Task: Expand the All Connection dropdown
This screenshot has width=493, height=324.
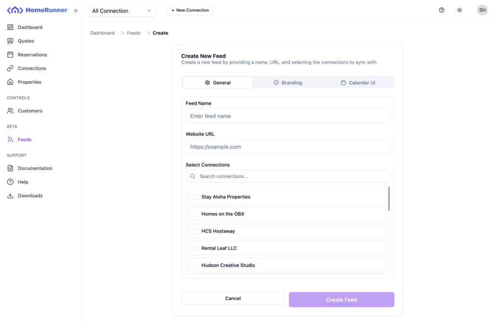Action: (x=122, y=11)
